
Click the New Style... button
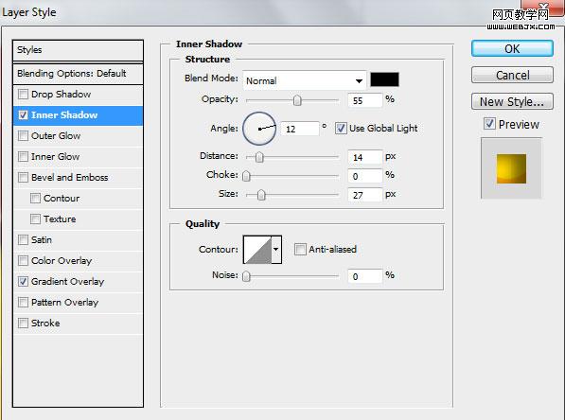click(512, 101)
